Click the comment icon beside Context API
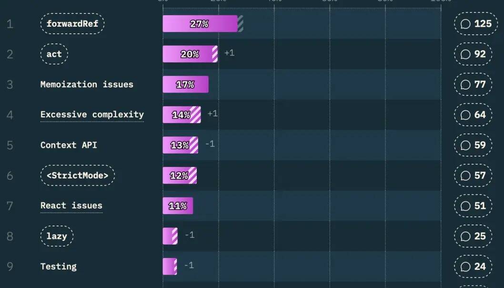This screenshot has width=504, height=288. pyautogui.click(x=473, y=145)
